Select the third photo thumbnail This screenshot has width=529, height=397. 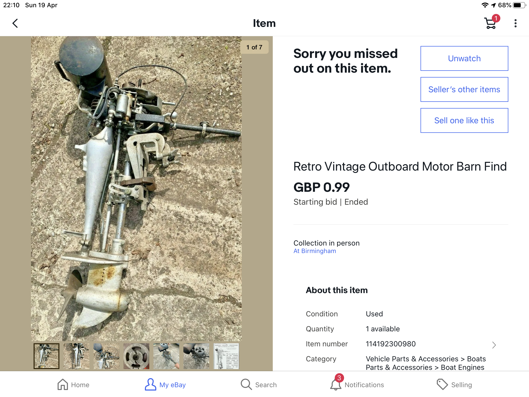[x=106, y=356]
